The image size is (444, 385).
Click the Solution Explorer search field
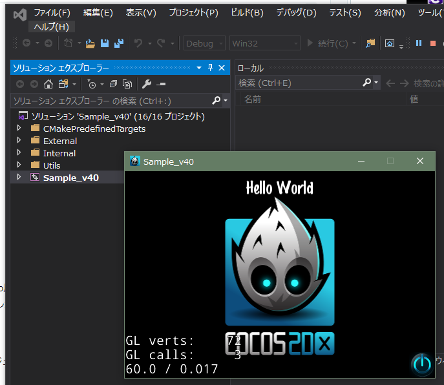pos(112,101)
